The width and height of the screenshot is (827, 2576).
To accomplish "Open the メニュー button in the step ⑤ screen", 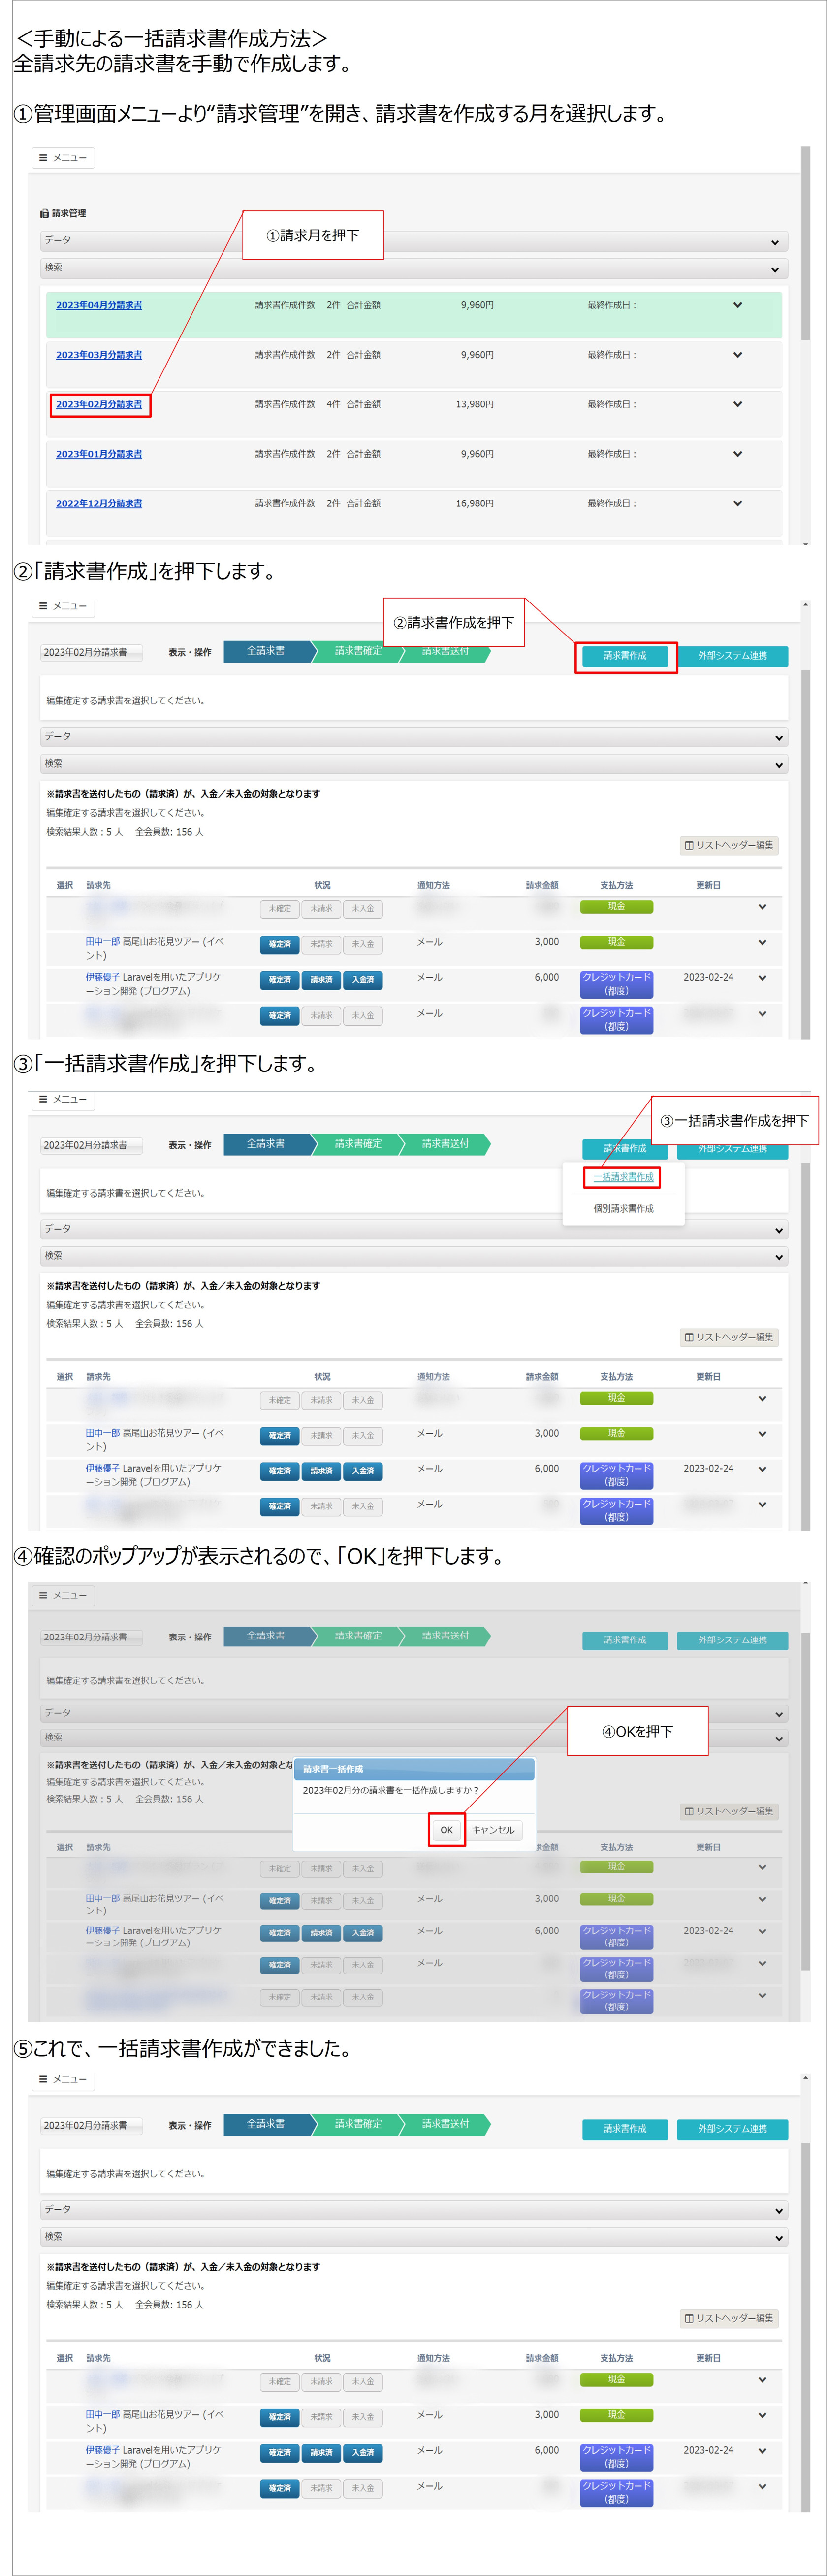I will click(63, 2079).
